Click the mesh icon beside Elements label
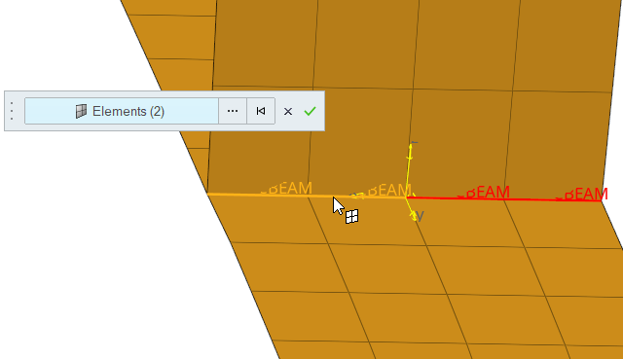The height and width of the screenshot is (359, 623). (x=81, y=111)
